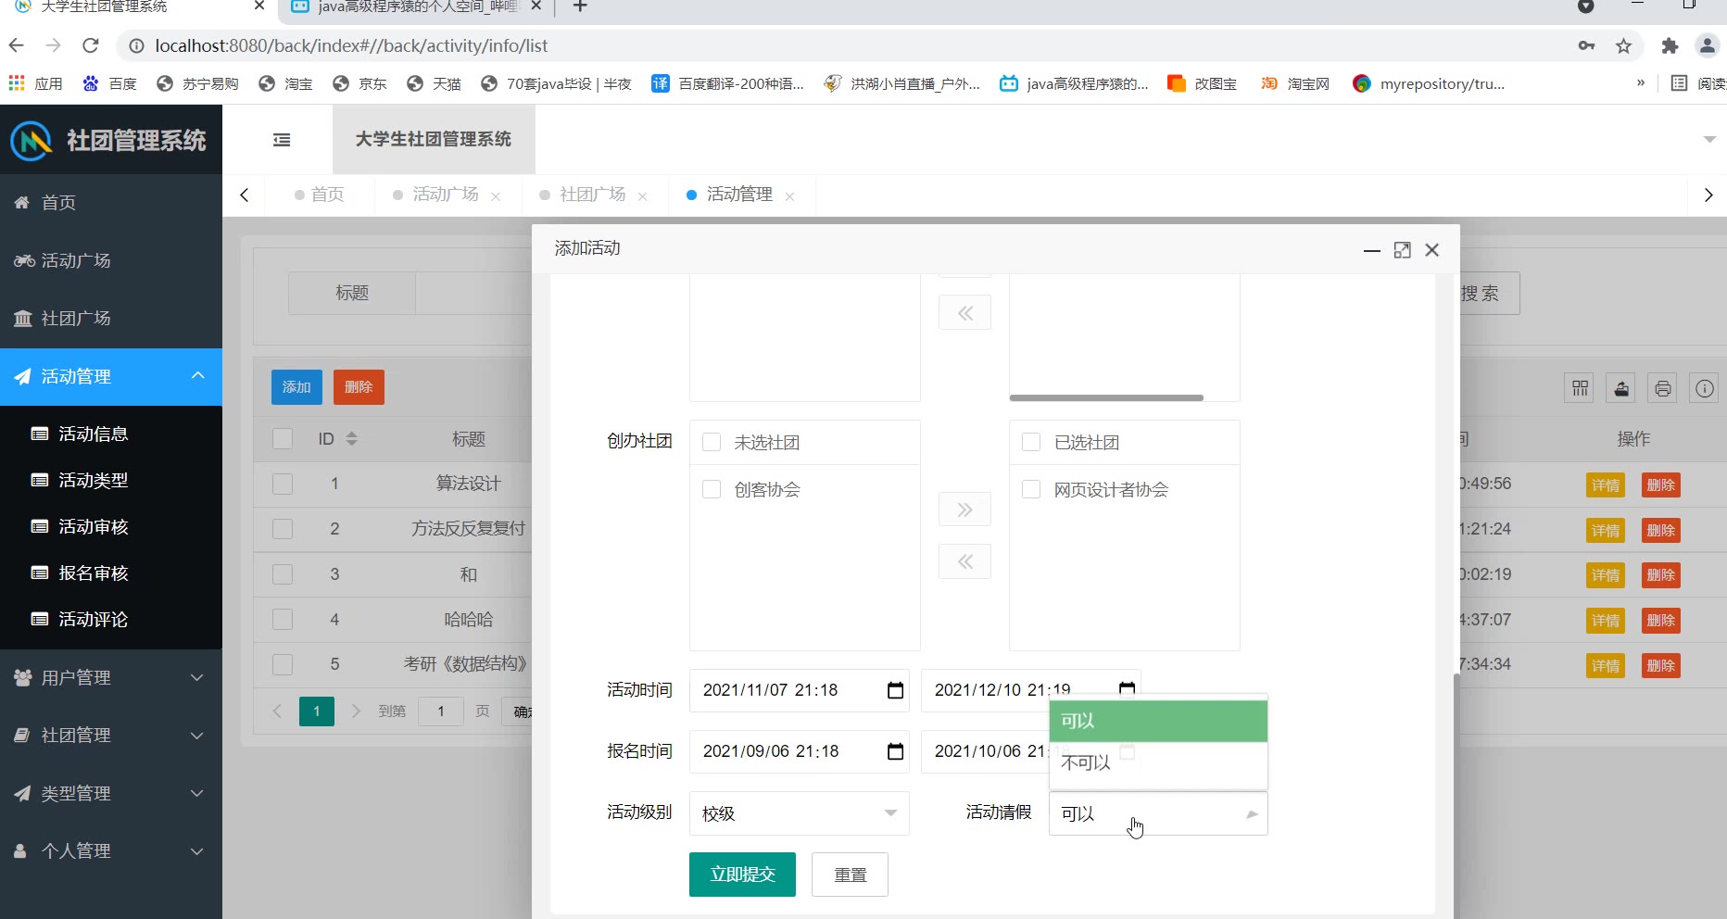Click the move-right double arrow for 创办社团
The width and height of the screenshot is (1727, 919).
[964, 510]
